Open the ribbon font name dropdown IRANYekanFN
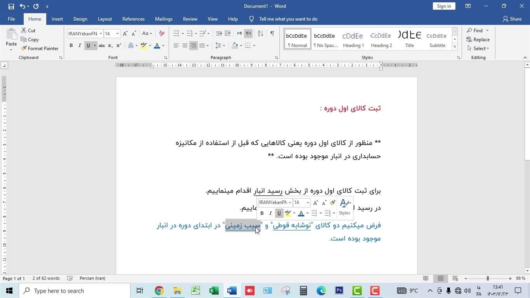Viewport: 530px width, 298px height. click(x=101, y=34)
